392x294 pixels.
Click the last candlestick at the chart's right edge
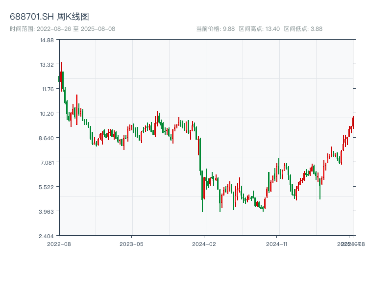click(353, 122)
